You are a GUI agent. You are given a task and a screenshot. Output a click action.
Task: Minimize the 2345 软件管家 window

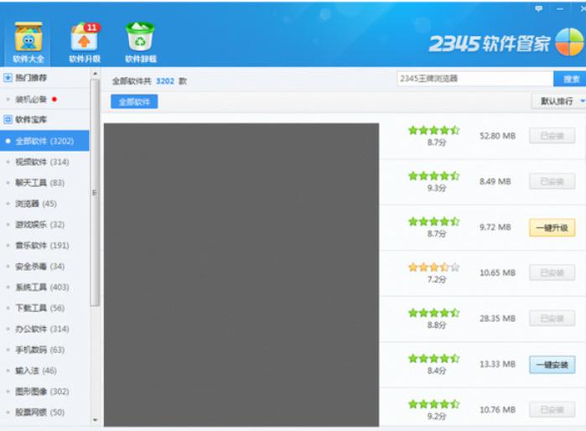pos(560,8)
